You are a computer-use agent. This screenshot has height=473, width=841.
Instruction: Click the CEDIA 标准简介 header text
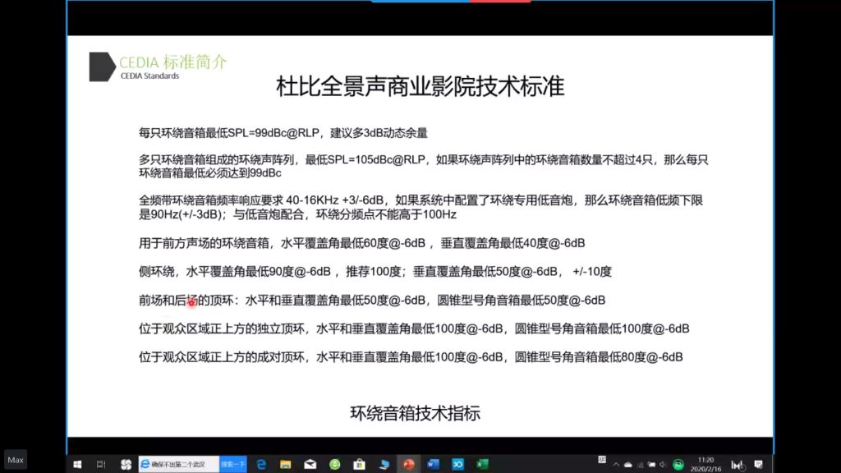tap(172, 62)
